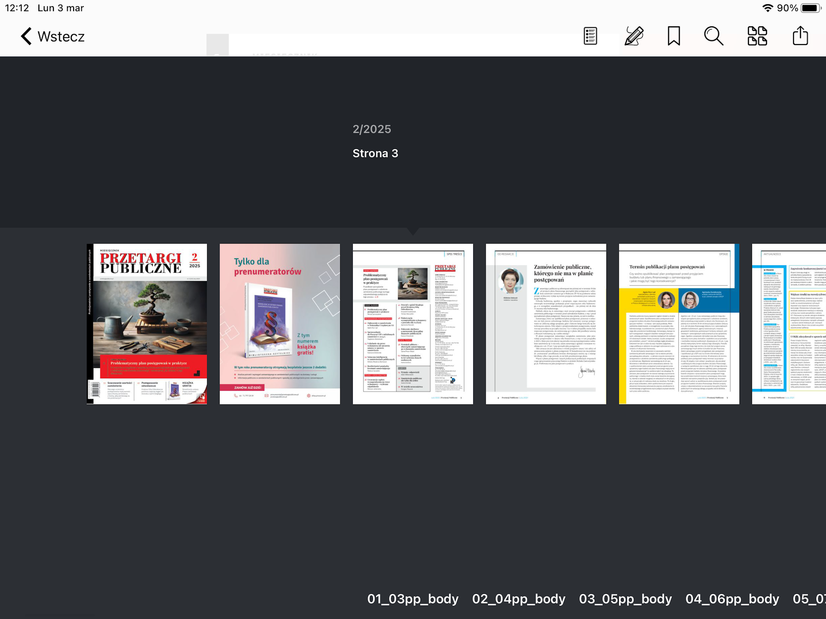
Task: Open the table of contents list icon
Action: [x=590, y=36]
